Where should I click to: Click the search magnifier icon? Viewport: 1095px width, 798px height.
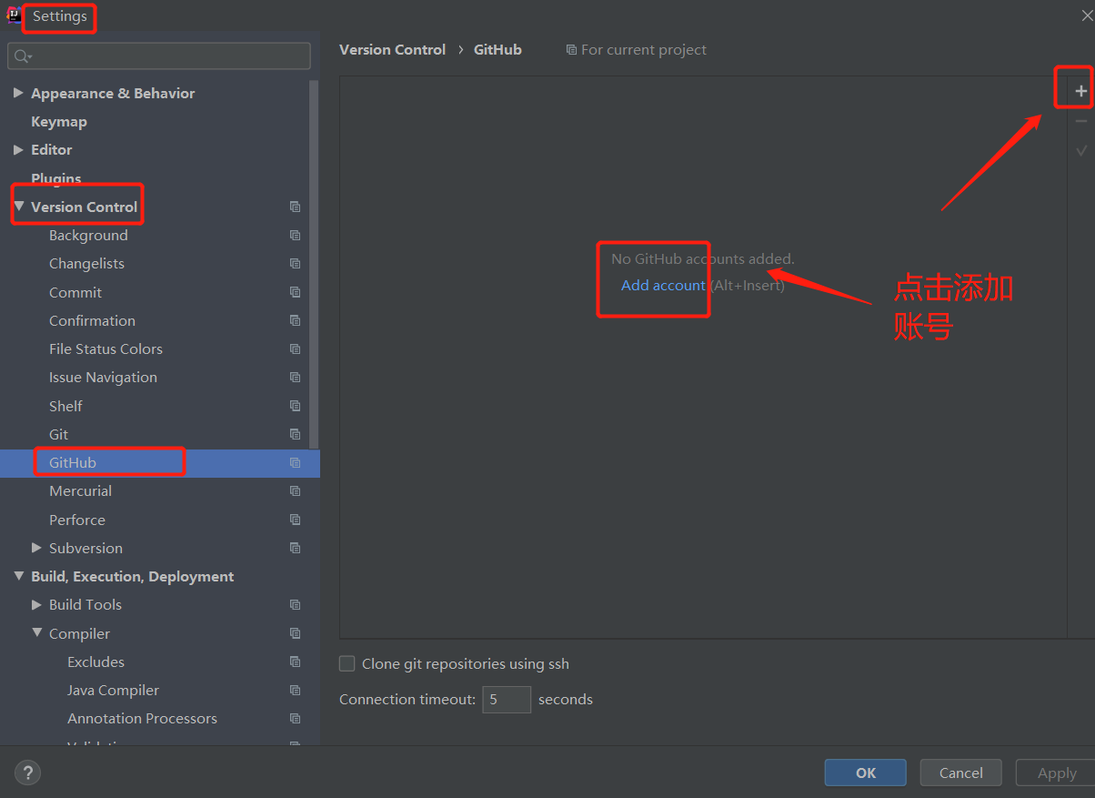coord(22,56)
